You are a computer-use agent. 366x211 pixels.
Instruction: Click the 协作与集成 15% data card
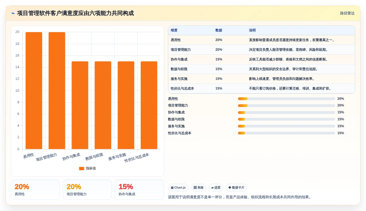[x=139, y=190]
